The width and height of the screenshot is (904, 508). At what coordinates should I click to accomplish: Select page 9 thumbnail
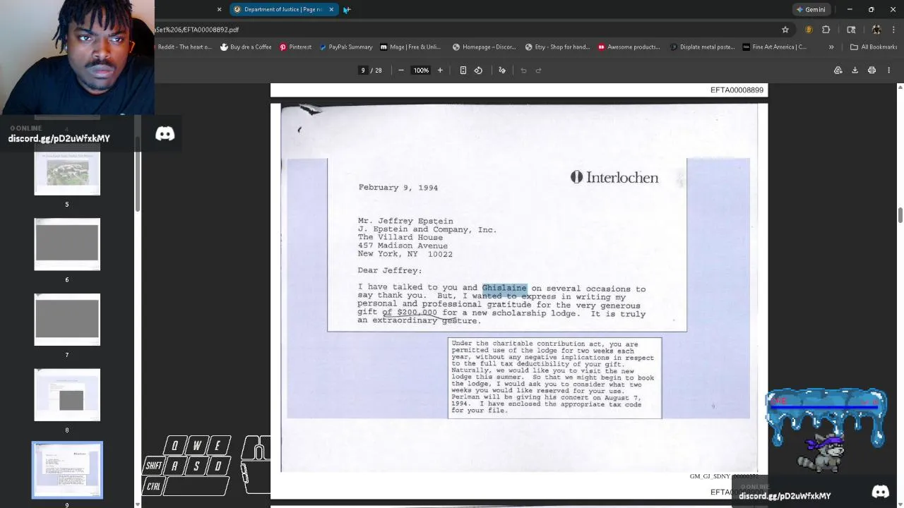67,470
